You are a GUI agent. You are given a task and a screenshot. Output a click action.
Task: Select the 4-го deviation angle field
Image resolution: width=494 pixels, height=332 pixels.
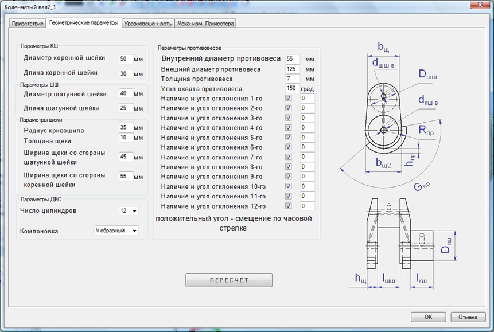307,127
